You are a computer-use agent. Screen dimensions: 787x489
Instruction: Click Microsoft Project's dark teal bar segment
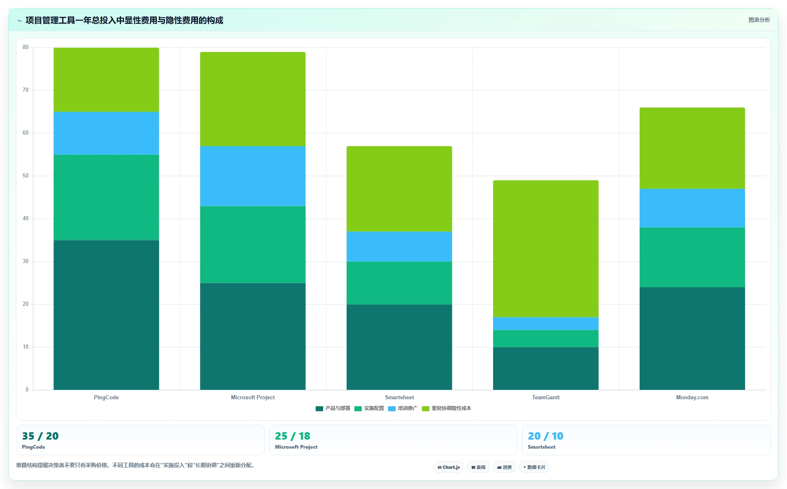(x=253, y=336)
